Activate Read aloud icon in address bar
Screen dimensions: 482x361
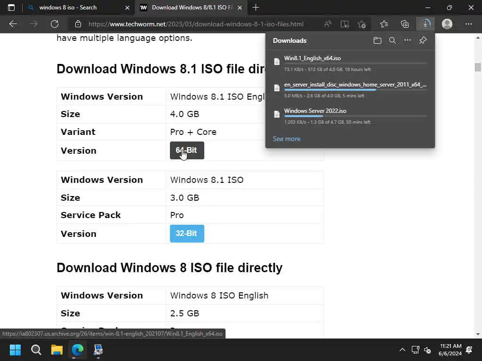pos(328,24)
